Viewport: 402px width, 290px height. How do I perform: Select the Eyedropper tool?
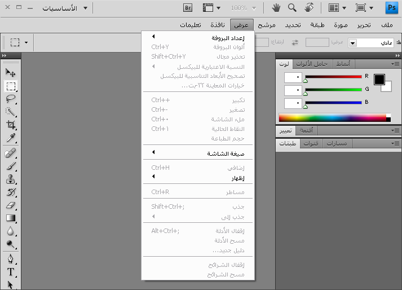pyautogui.click(x=11, y=138)
